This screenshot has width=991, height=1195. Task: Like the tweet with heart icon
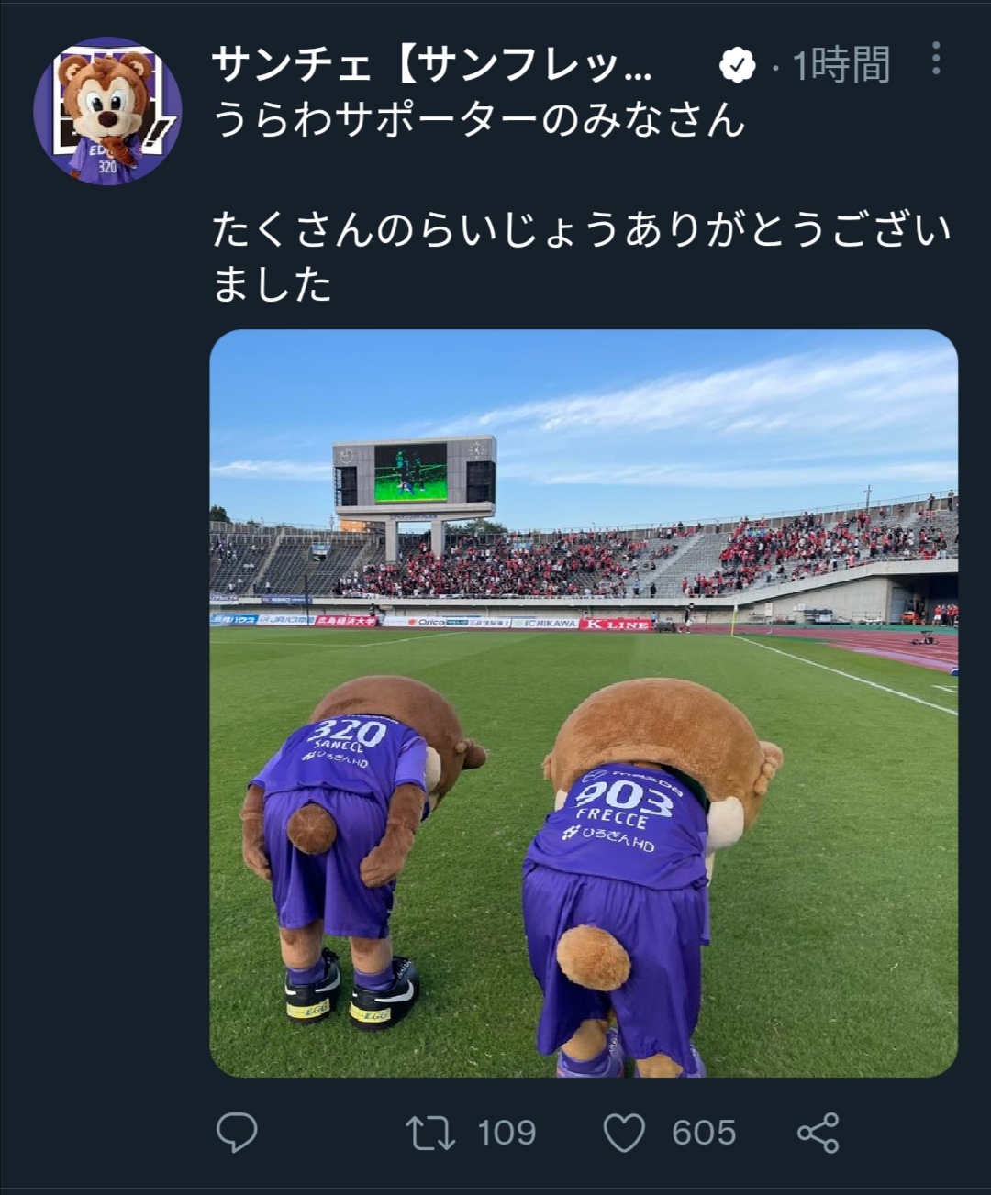pos(624,1133)
